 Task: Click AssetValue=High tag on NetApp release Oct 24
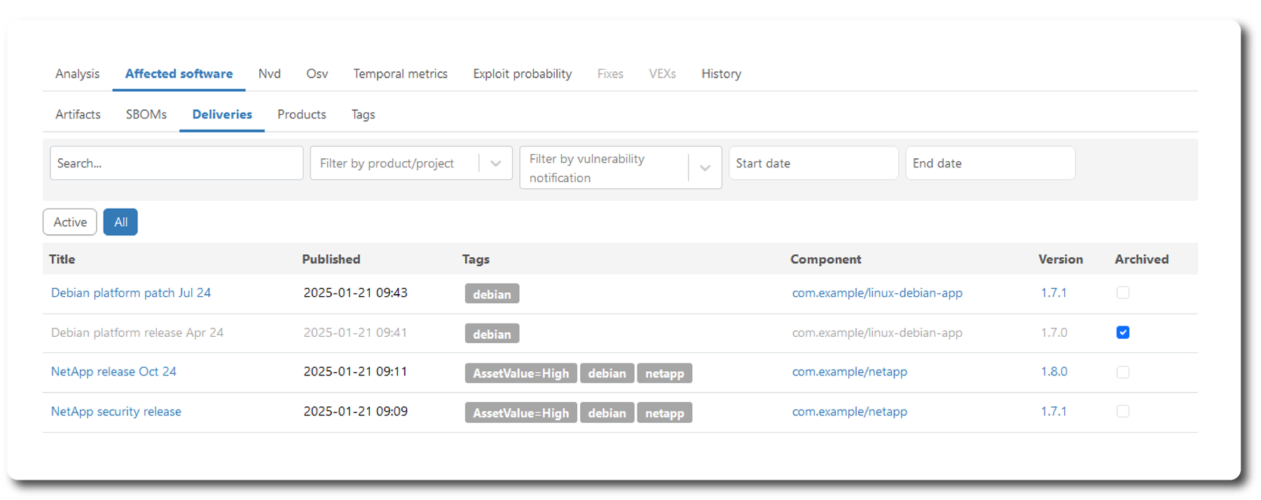point(521,373)
